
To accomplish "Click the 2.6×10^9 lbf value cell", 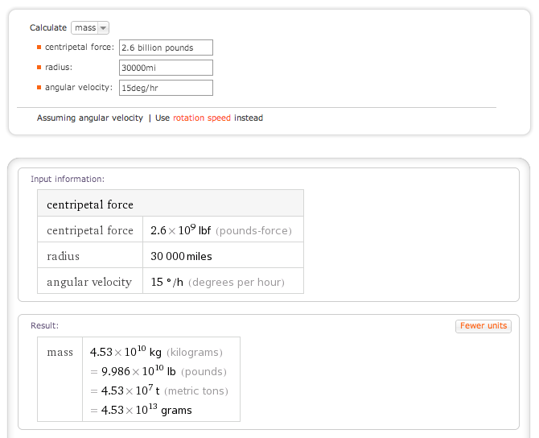I will tap(221, 230).
